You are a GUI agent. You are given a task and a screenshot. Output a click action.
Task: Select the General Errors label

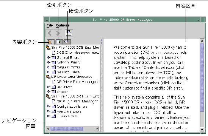coord(68,57)
